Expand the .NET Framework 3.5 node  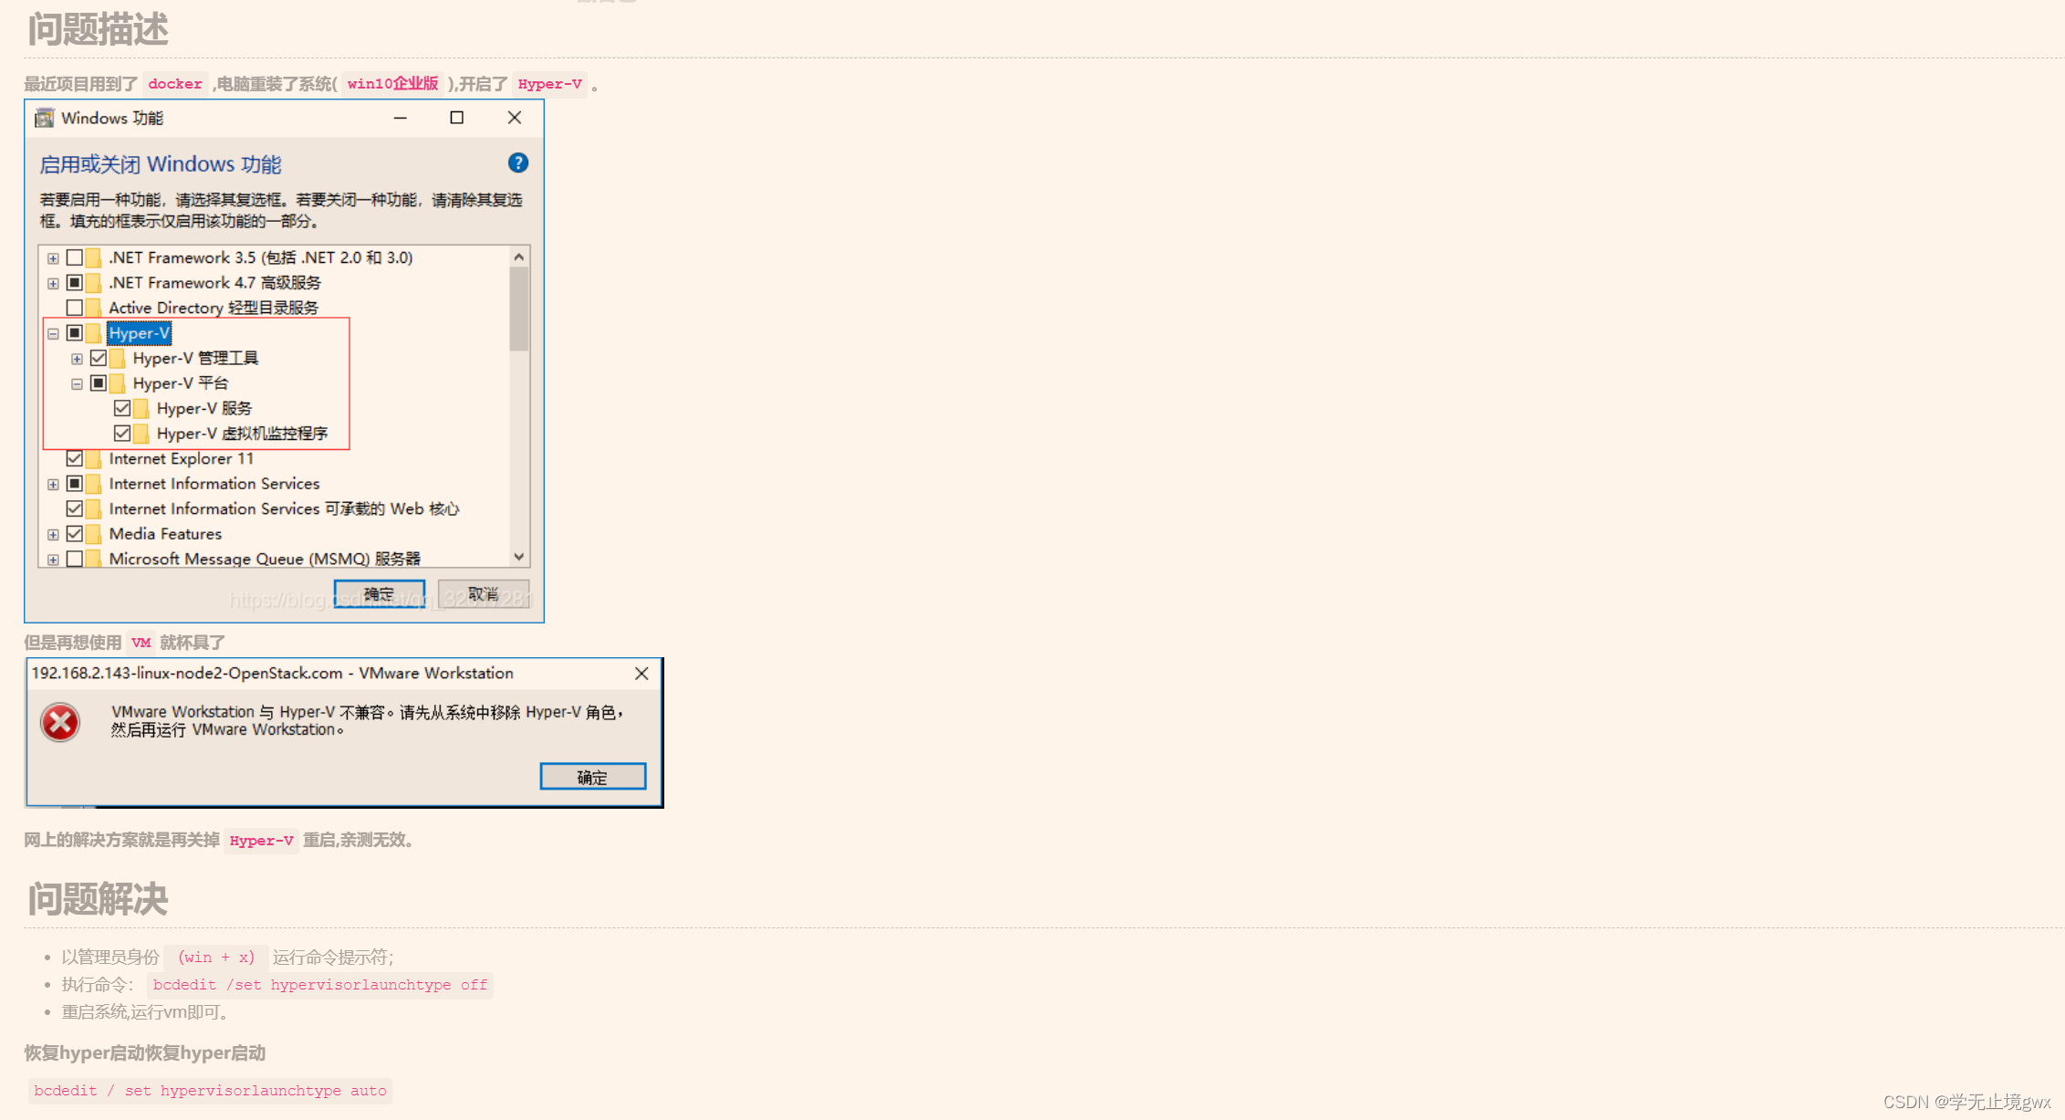tap(53, 258)
